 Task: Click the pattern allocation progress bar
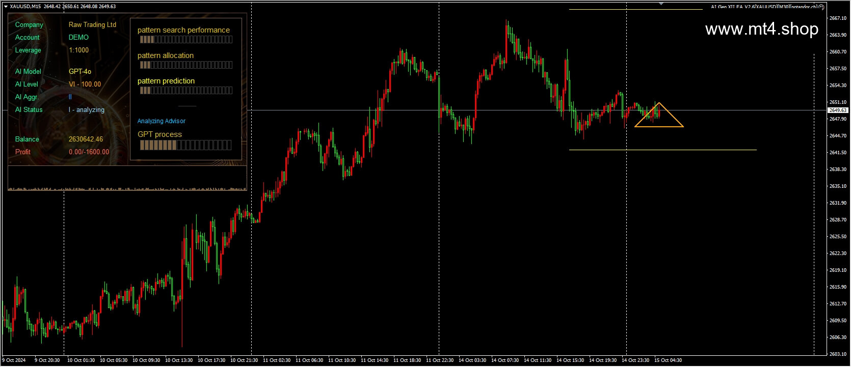[x=186, y=65]
